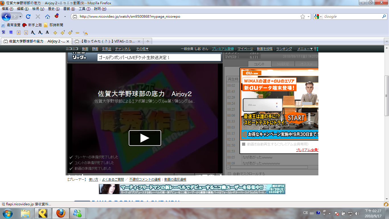
Task: Toggle 自動でスクロールする checkbox
Action: pyautogui.click(x=230, y=174)
